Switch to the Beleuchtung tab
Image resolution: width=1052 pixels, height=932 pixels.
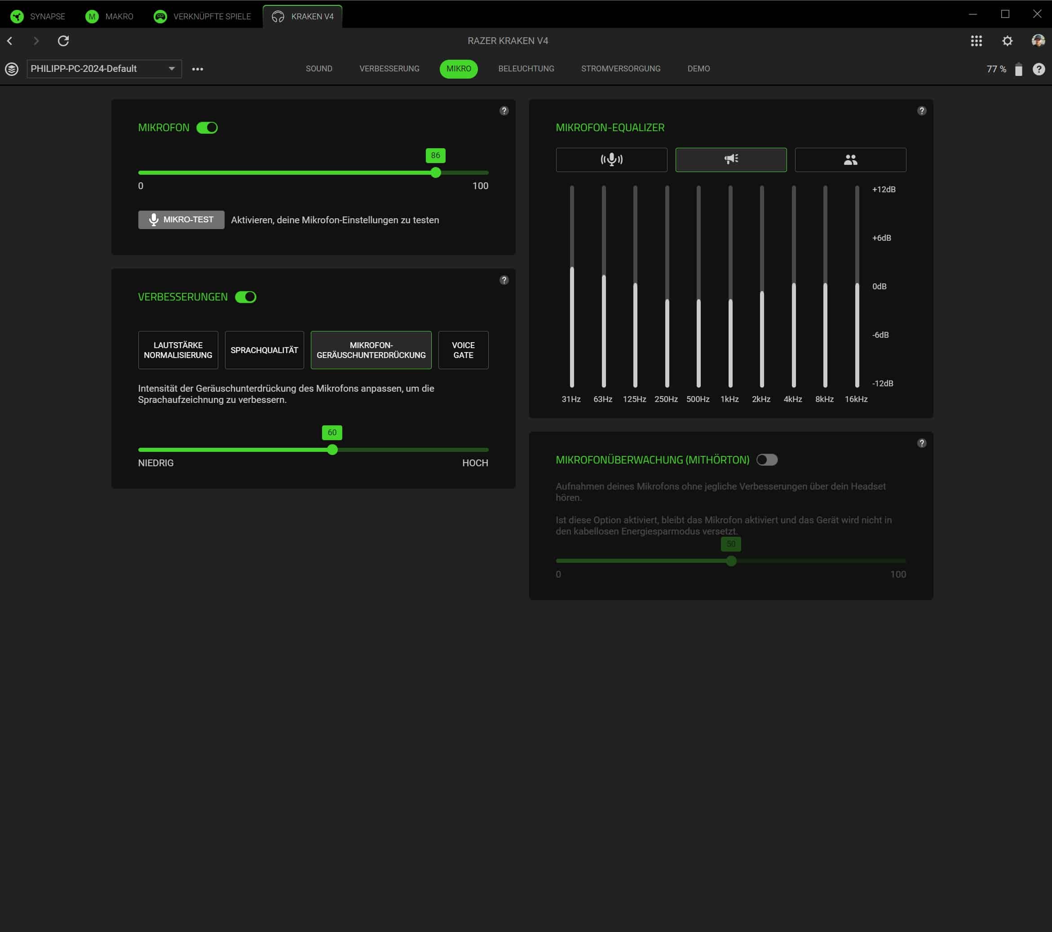[x=526, y=69]
